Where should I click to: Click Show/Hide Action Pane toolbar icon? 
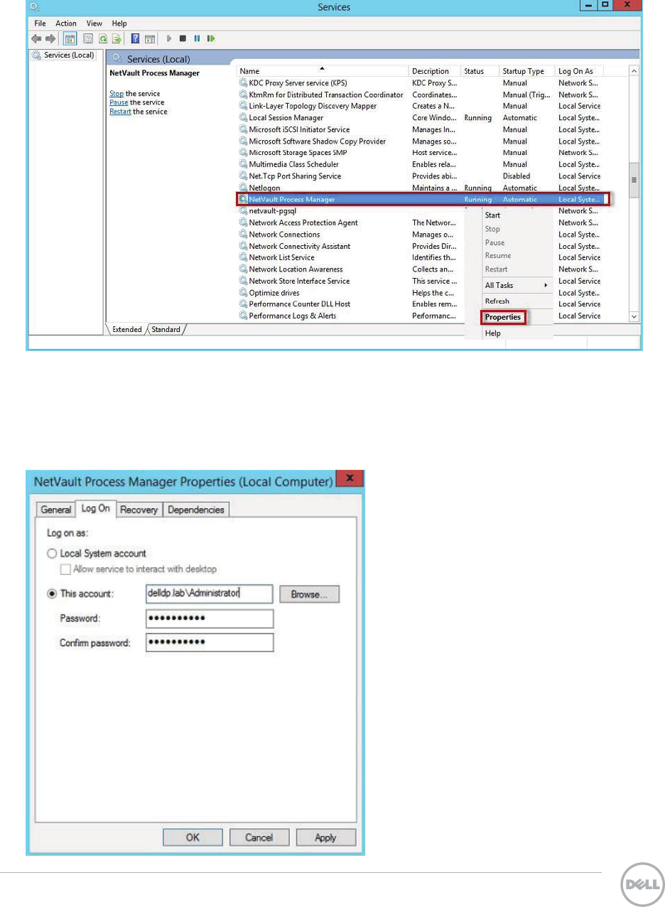pos(150,38)
